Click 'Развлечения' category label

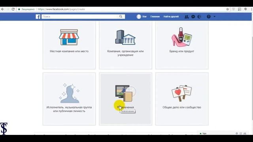coord(126,107)
